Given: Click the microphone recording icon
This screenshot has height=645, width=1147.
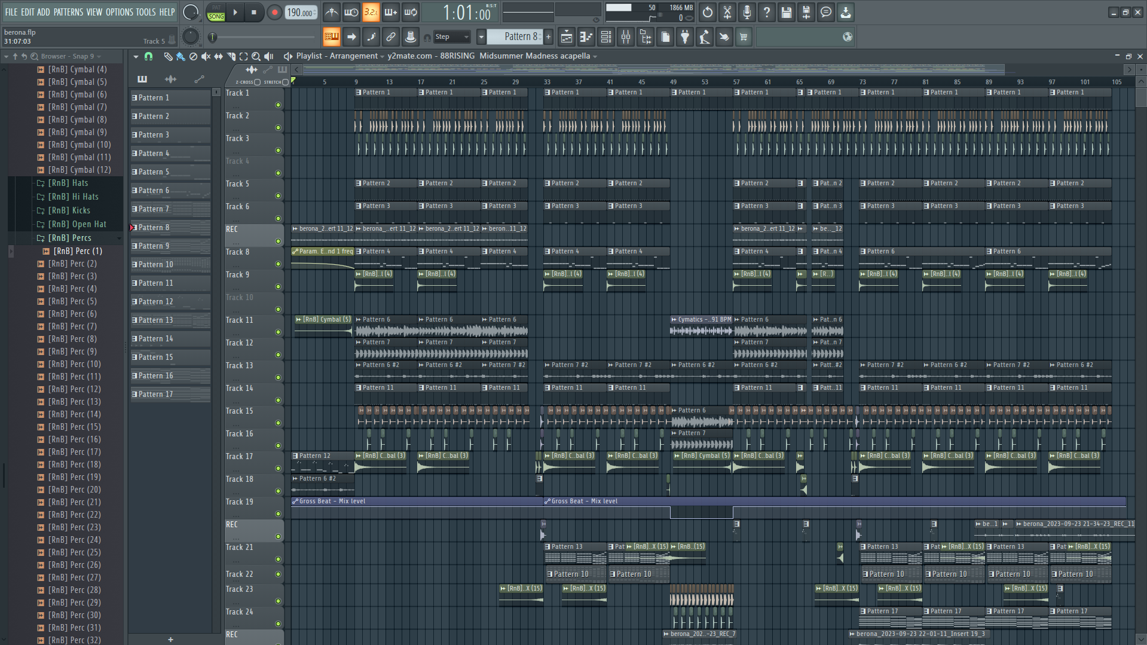Looking at the screenshot, I should [747, 13].
